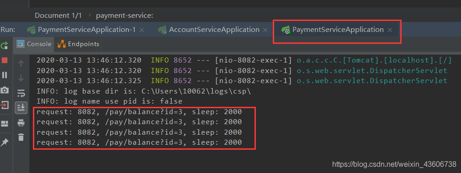
Task: Click the exit icon with red arrow
Action: pos(5,105)
